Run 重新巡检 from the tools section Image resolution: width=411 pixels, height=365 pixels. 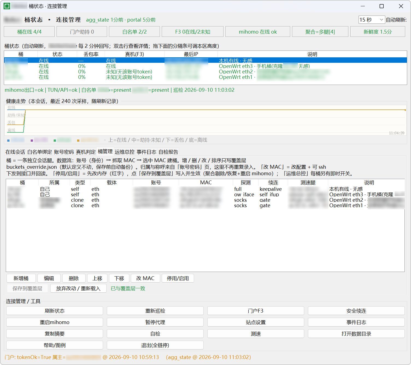[155, 311]
